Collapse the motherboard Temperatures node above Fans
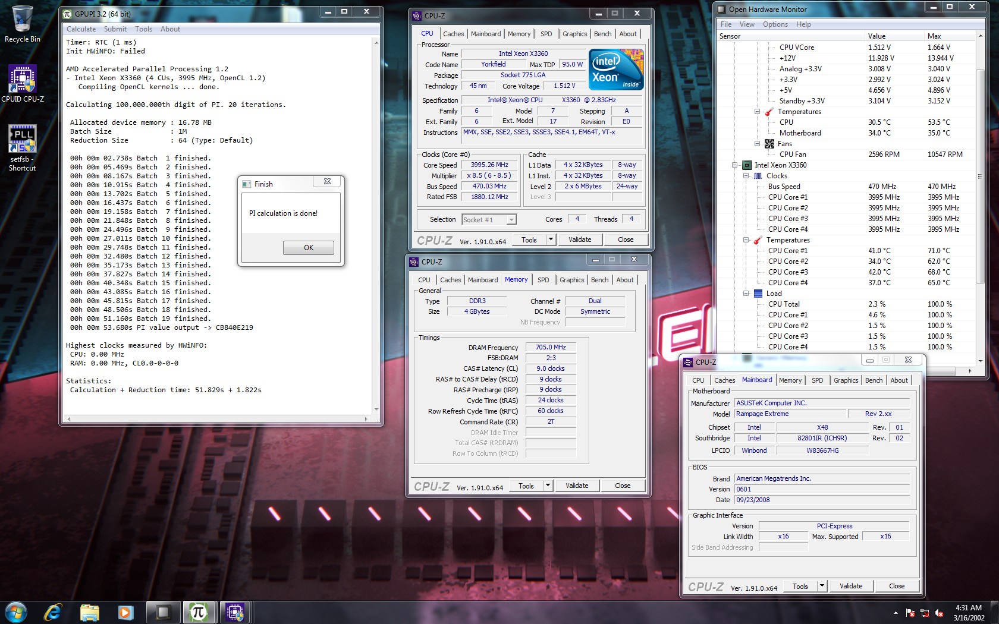The height and width of the screenshot is (624, 999). coord(758,112)
